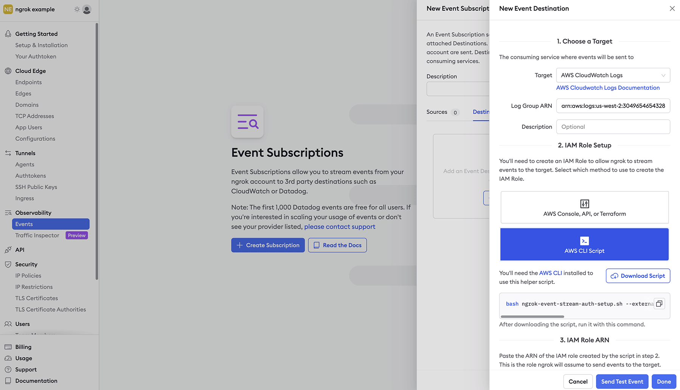Open App Users in sidebar
The height and width of the screenshot is (390, 680).
[29, 127]
